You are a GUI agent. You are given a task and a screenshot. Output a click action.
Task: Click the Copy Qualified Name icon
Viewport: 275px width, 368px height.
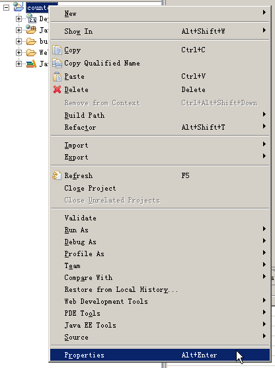[57, 63]
